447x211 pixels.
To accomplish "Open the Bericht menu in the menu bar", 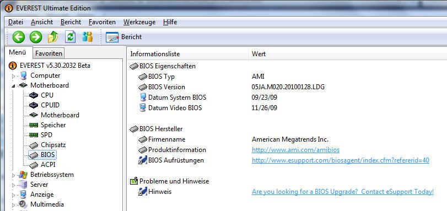I will (71, 22).
